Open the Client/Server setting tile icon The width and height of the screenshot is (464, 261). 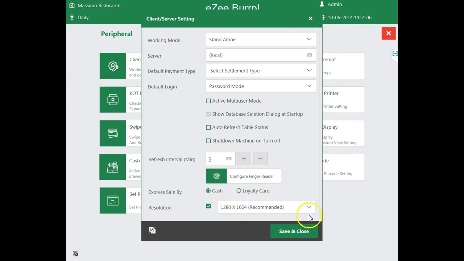[x=113, y=66]
